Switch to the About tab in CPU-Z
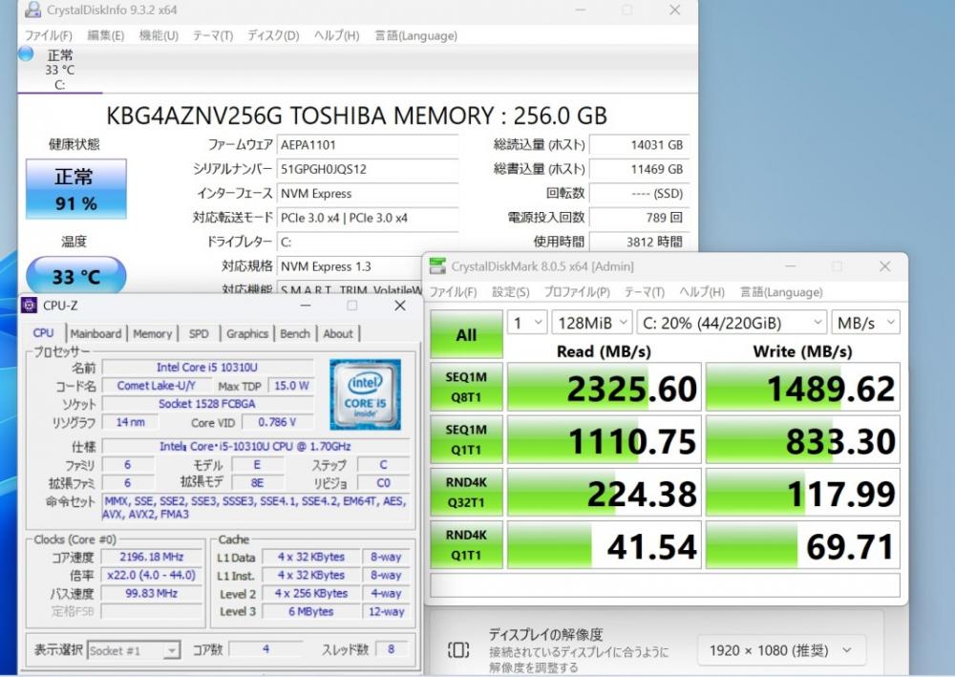This screenshot has height=677, width=955. [338, 333]
